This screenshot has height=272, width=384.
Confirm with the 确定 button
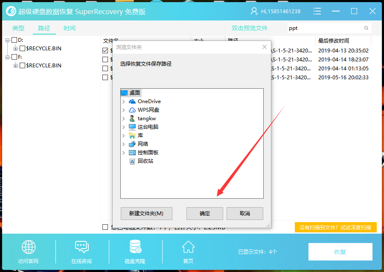pos(205,214)
